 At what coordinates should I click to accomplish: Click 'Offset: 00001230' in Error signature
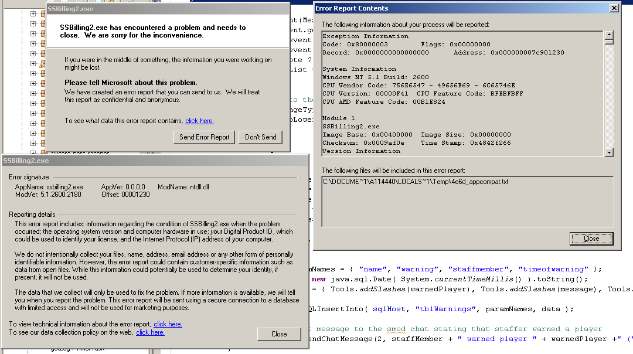pos(125,195)
